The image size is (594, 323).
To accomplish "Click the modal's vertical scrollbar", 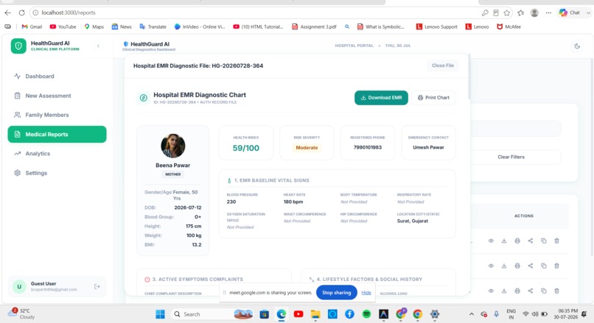I will 469,77.
